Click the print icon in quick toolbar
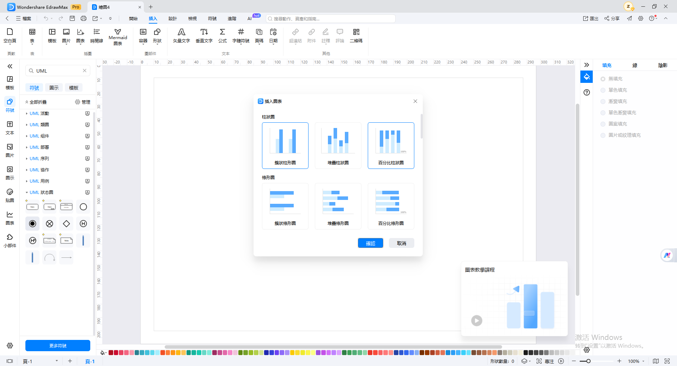This screenshot has width=677, height=366. [84, 18]
